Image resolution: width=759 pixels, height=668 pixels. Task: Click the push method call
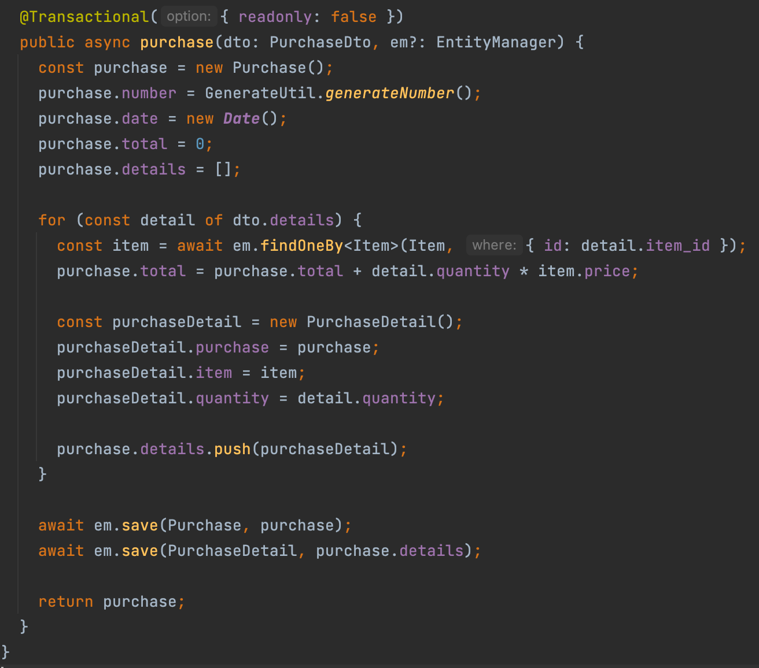coord(232,449)
